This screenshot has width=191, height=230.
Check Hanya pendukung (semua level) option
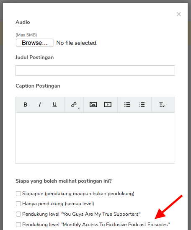point(18,204)
